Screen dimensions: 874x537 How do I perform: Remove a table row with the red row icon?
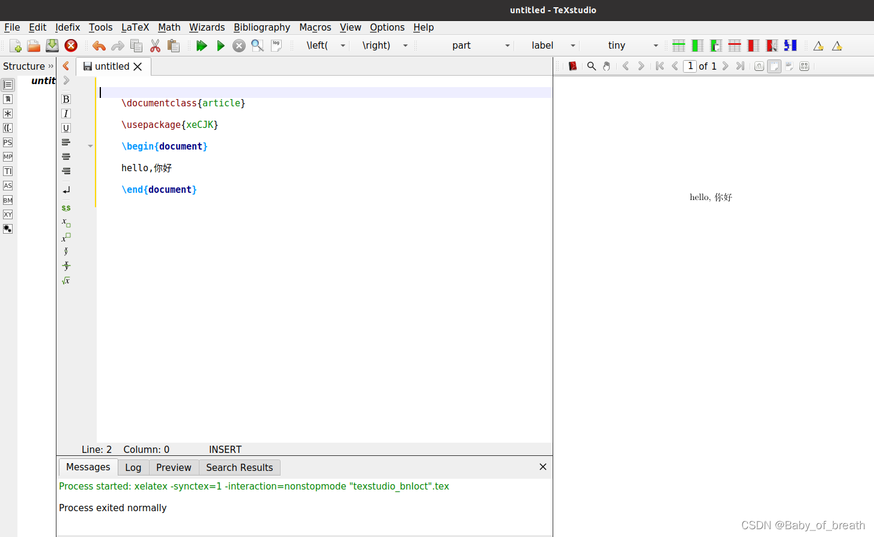(x=734, y=45)
